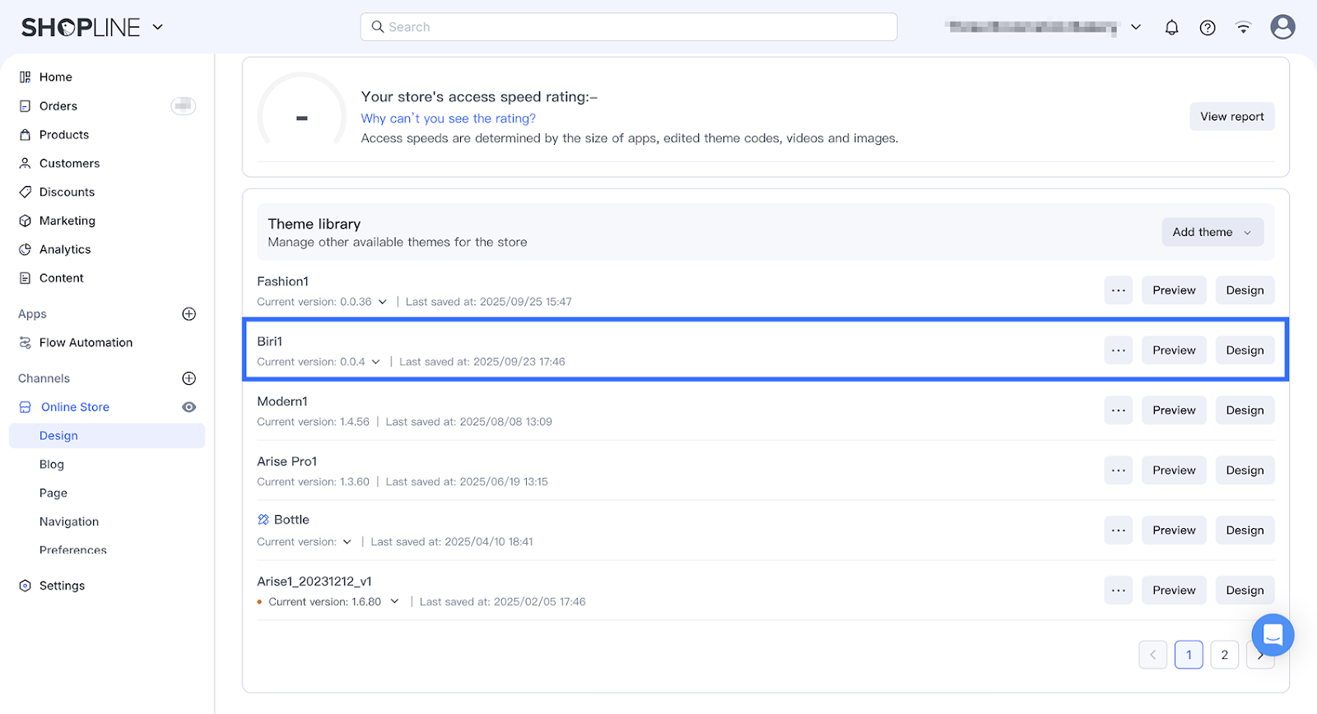The width and height of the screenshot is (1317, 714).
Task: Open the user account avatar
Action: 1282,27
